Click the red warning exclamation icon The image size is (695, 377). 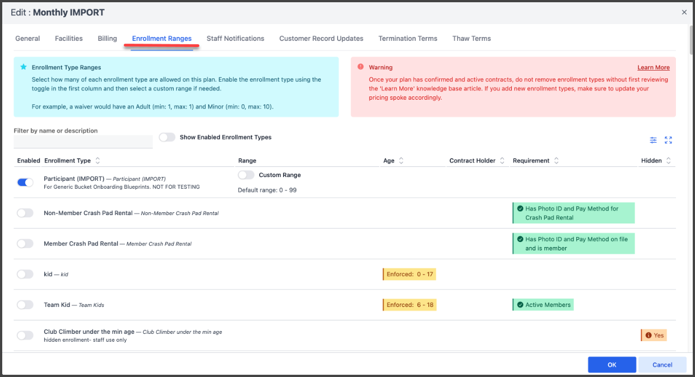coord(360,67)
